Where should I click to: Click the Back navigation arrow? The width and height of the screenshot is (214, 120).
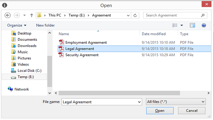pyautogui.click(x=7, y=15)
